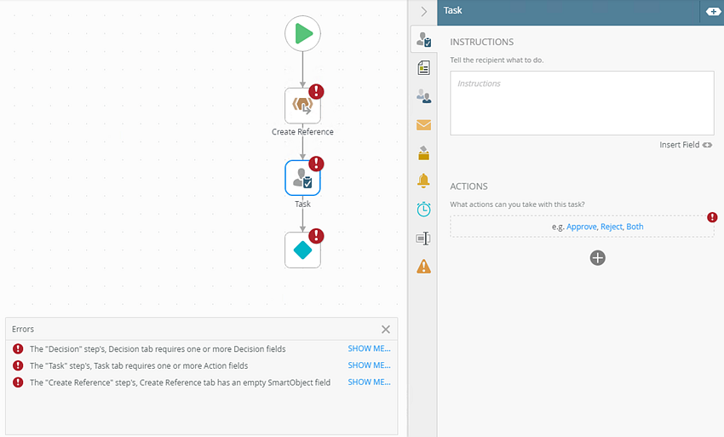Open the Email notification envelope tab
The image size is (724, 437).
click(x=423, y=124)
